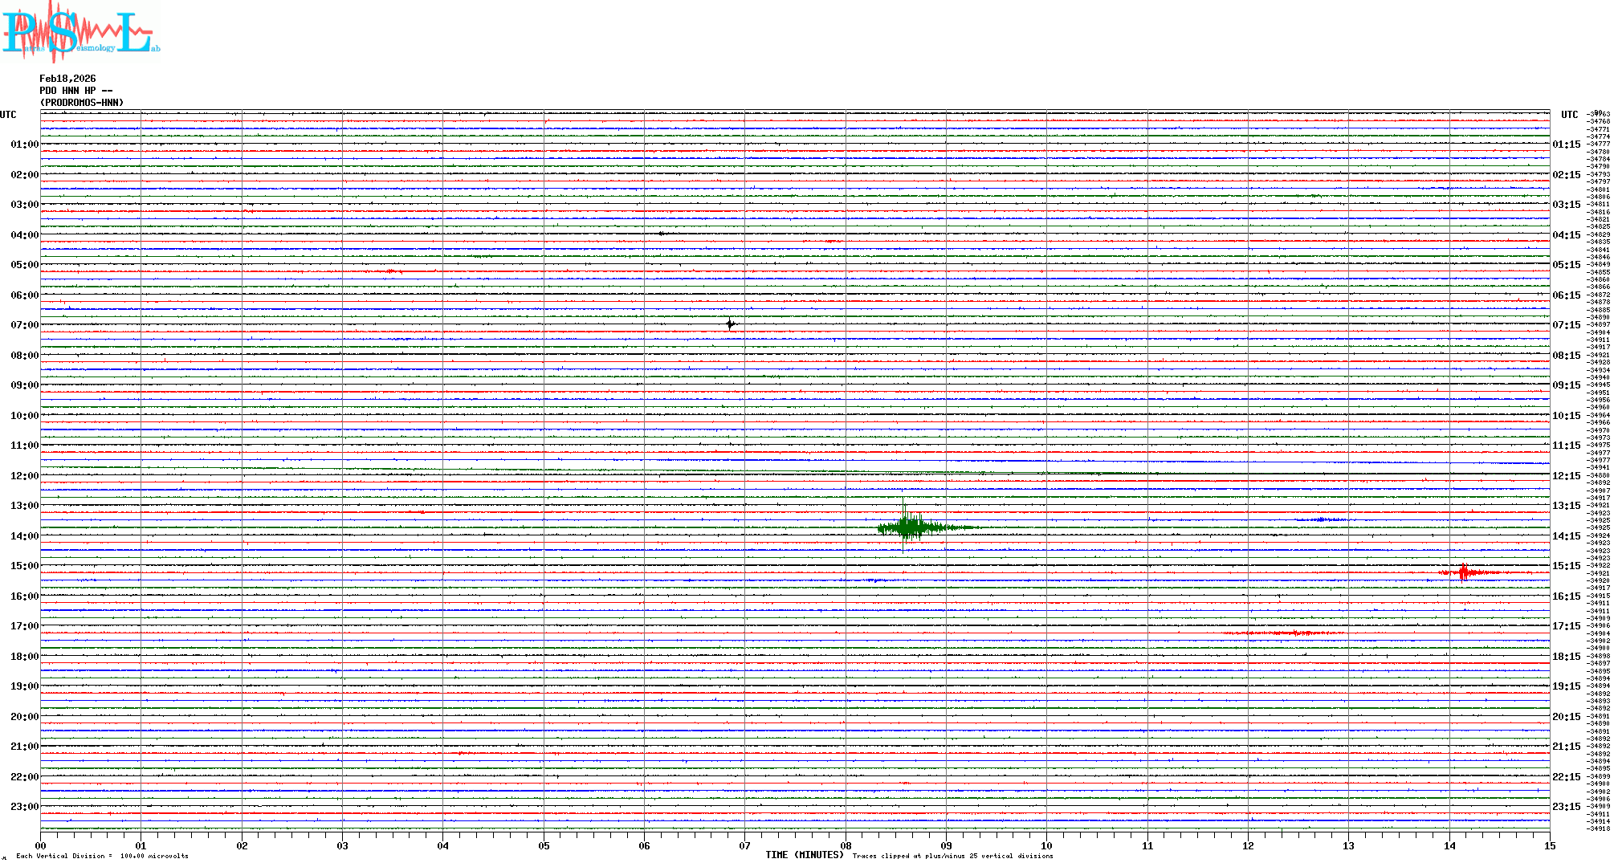Screen dimensions: 1614x867
Task: Click the 04:15 label on the right axis
Action: pos(1566,235)
